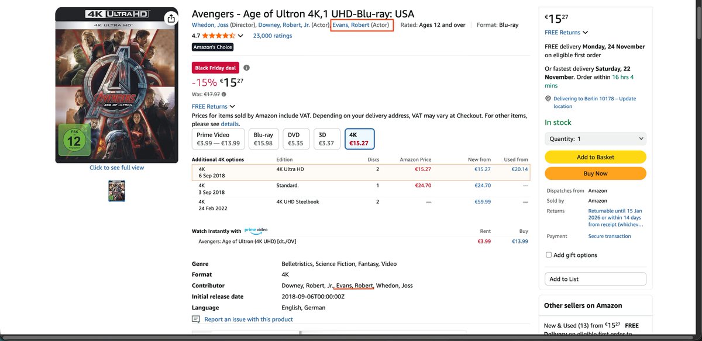Open the VAT details link
The height and width of the screenshot is (341, 702).
(230, 124)
